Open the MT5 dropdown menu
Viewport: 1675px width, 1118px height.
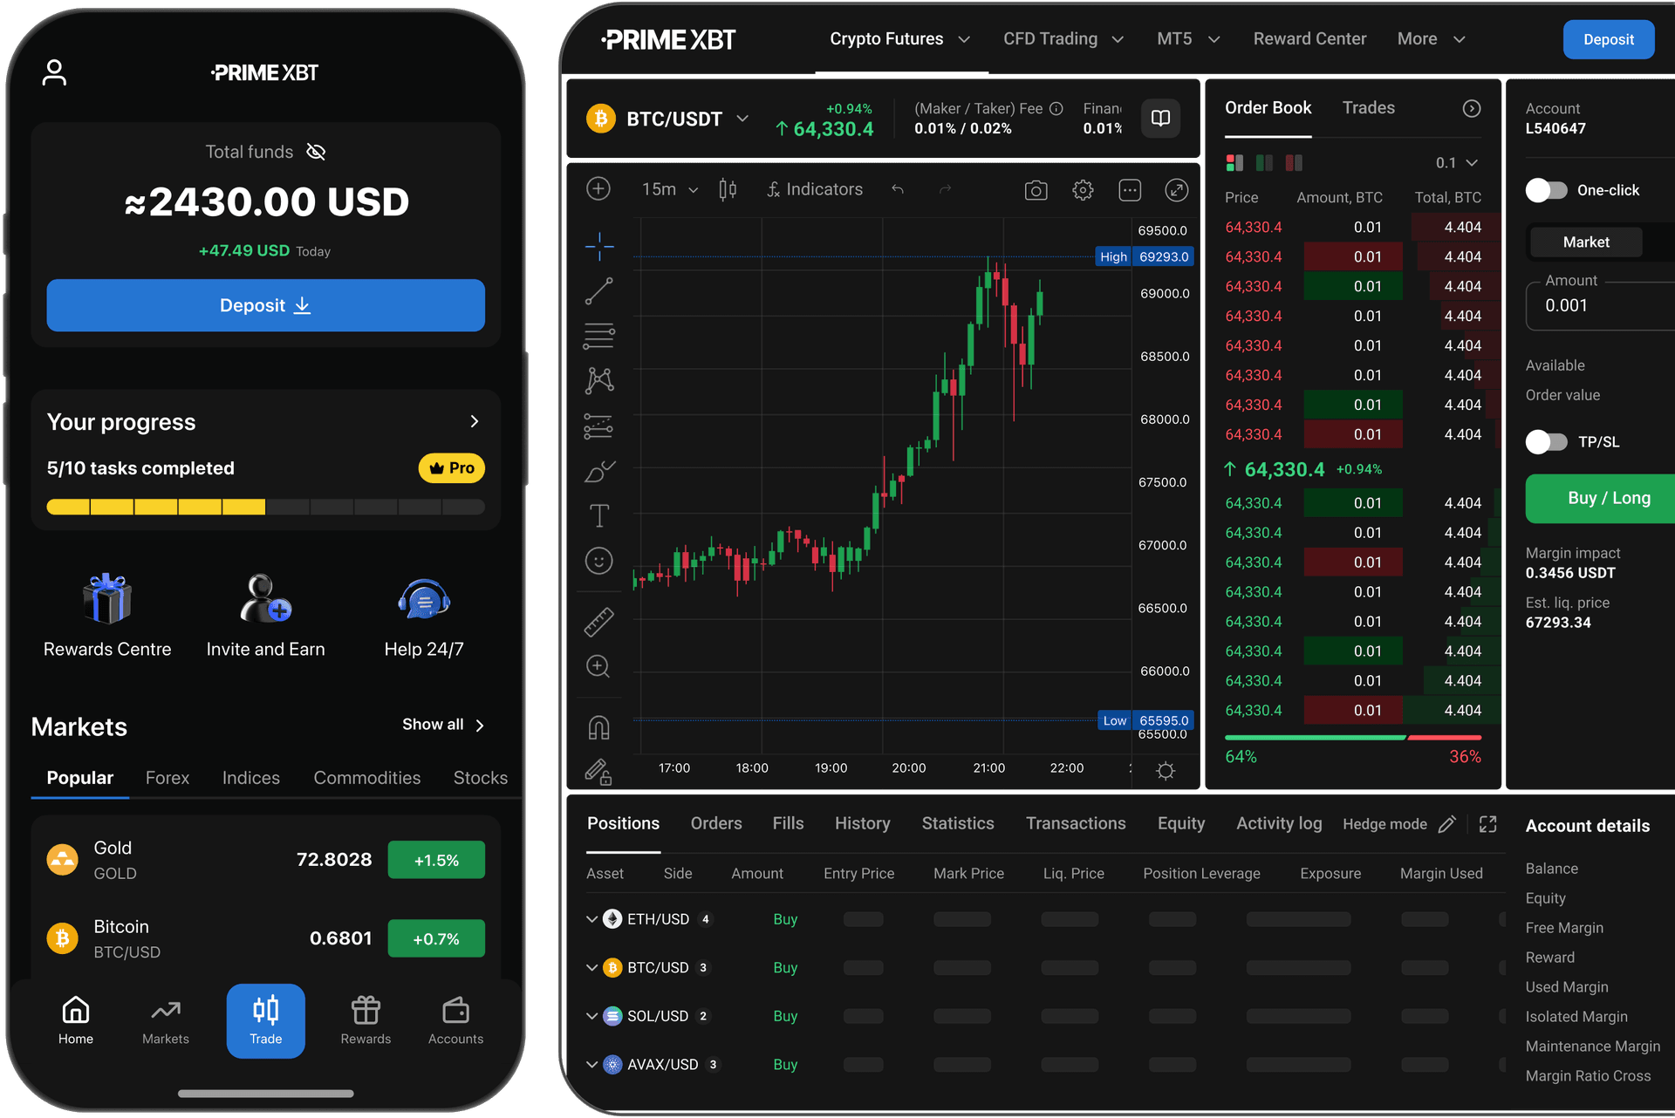[x=1188, y=39]
